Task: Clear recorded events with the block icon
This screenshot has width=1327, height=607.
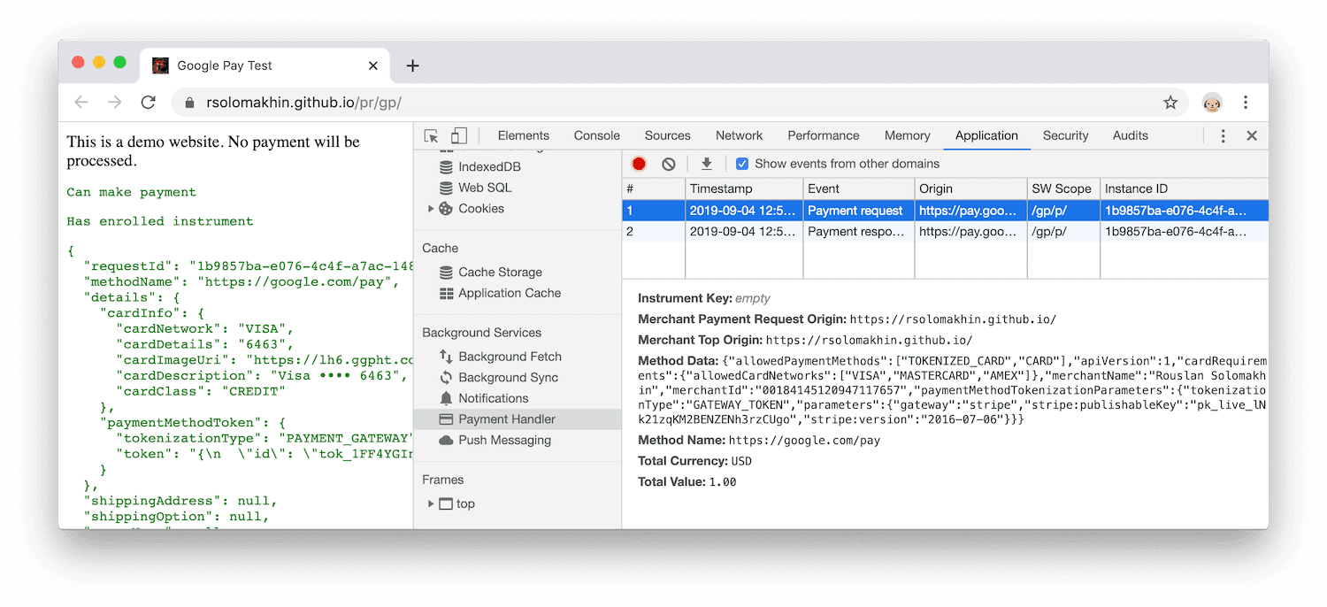Action: click(668, 164)
